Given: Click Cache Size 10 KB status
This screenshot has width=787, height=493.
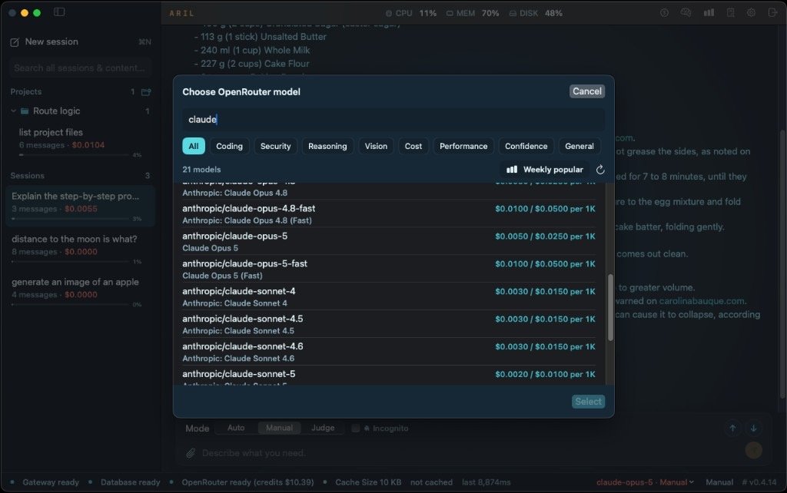Looking at the screenshot, I should coord(368,482).
